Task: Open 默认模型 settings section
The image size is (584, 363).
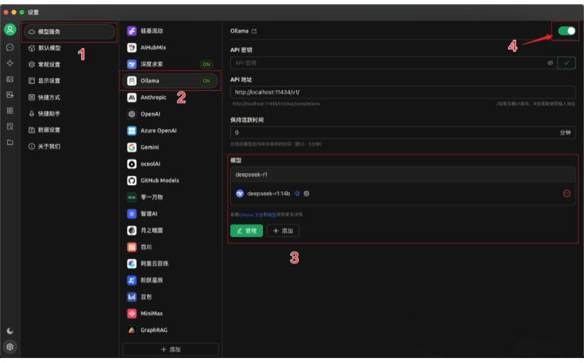Action: coord(70,48)
